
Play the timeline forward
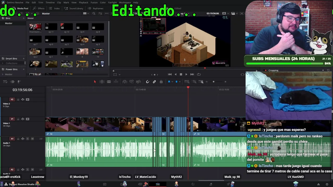tap(186, 74)
